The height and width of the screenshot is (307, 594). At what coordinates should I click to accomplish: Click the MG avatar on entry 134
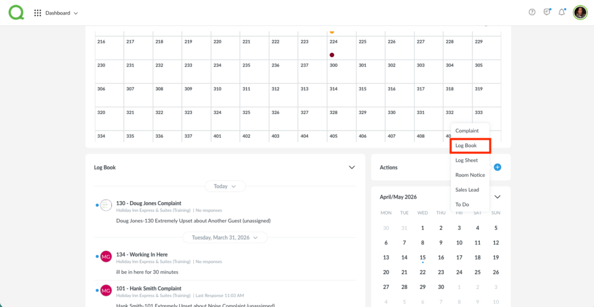click(x=106, y=257)
